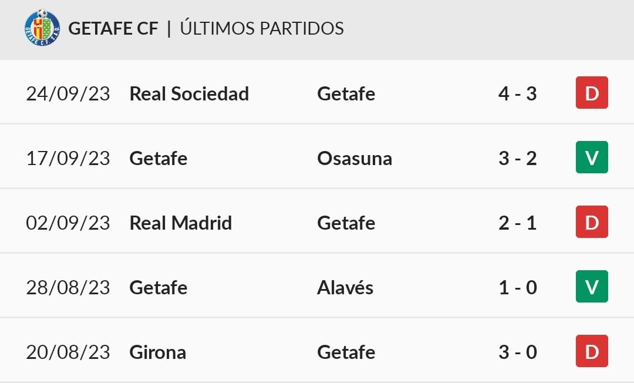
Task: Select the 24/09/23 match date
Action: click(x=68, y=94)
